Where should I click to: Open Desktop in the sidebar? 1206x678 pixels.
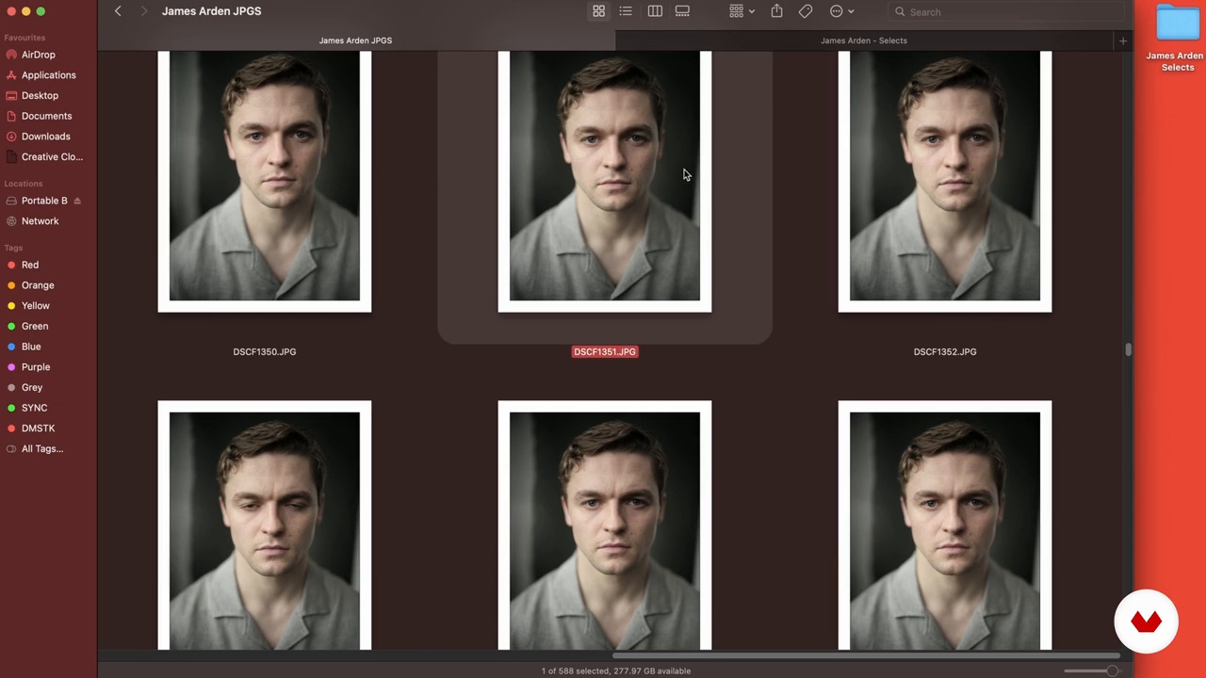pyautogui.click(x=40, y=95)
